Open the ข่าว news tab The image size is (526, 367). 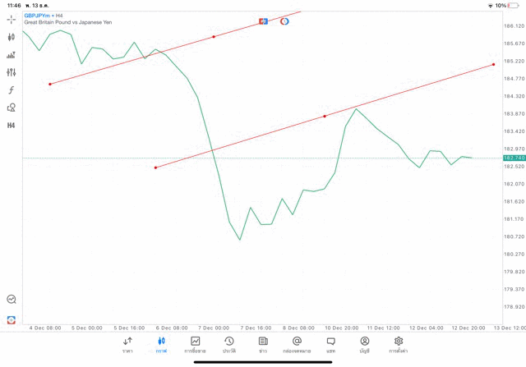(x=263, y=345)
